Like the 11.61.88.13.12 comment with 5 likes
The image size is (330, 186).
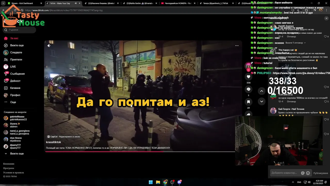pyautogui.click(x=325, y=102)
